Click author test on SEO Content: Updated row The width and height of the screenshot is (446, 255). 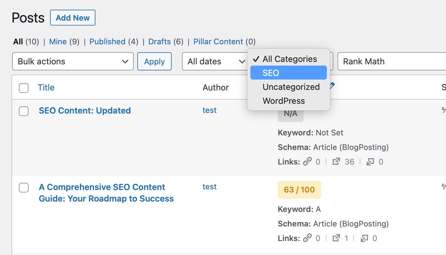[x=210, y=110]
